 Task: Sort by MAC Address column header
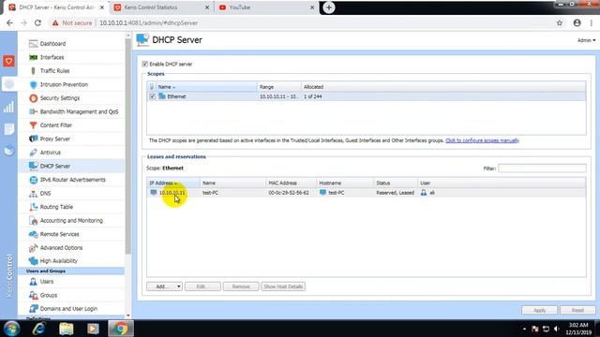[292, 183]
